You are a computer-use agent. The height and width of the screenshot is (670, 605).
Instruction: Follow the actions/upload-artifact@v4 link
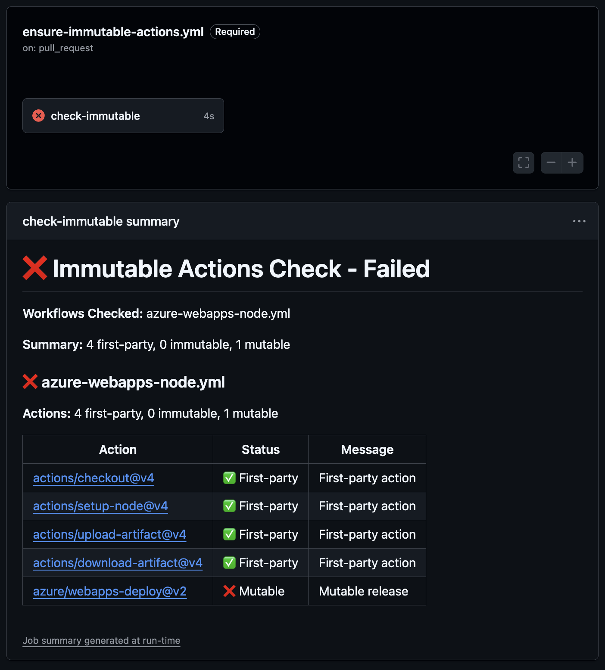(x=109, y=534)
